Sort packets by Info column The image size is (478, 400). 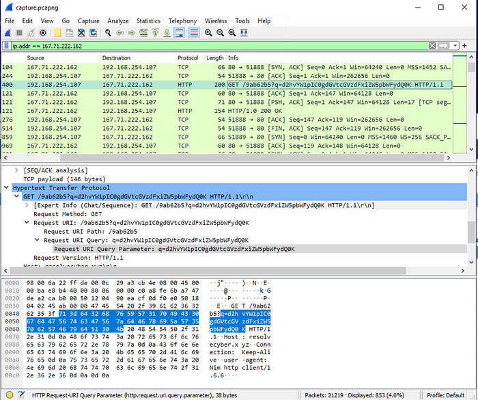tap(339, 57)
